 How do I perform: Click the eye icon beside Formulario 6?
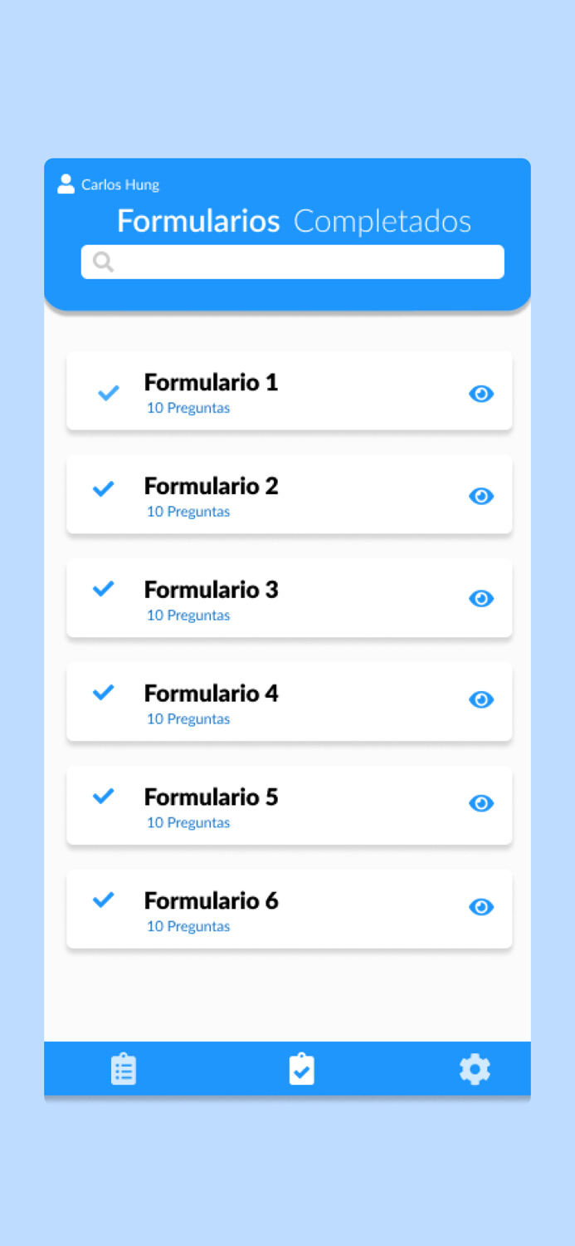click(x=481, y=907)
